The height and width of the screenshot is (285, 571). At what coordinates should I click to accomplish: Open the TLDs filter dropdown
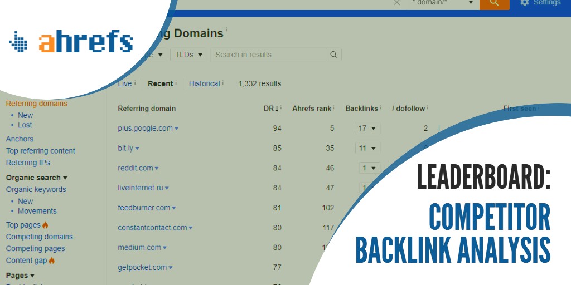pos(188,55)
